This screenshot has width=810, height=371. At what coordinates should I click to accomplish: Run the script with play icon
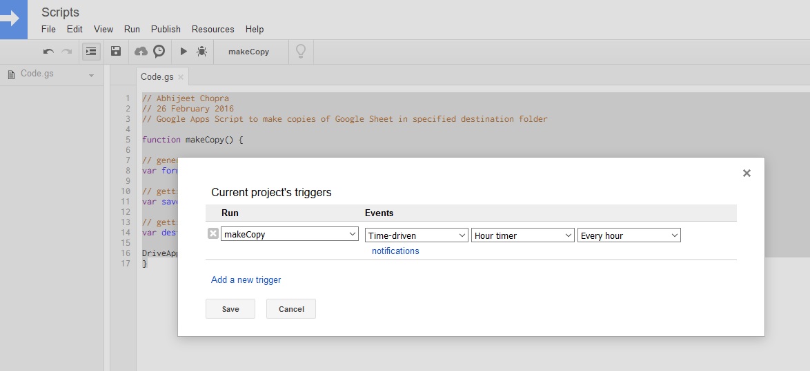[x=184, y=52]
